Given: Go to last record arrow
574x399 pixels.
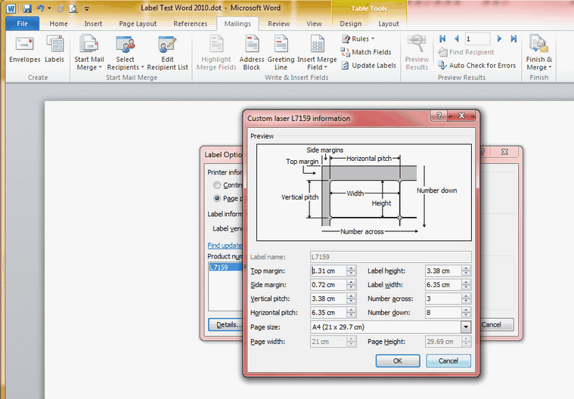Looking at the screenshot, I should (513, 39).
